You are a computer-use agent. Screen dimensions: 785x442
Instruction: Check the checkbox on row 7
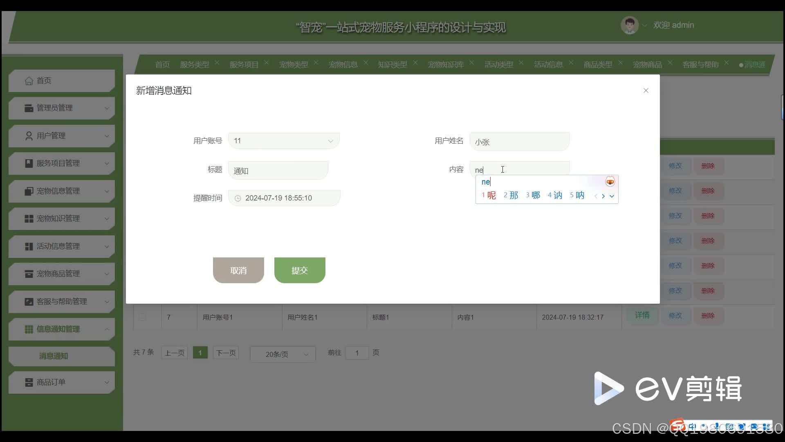(x=142, y=317)
